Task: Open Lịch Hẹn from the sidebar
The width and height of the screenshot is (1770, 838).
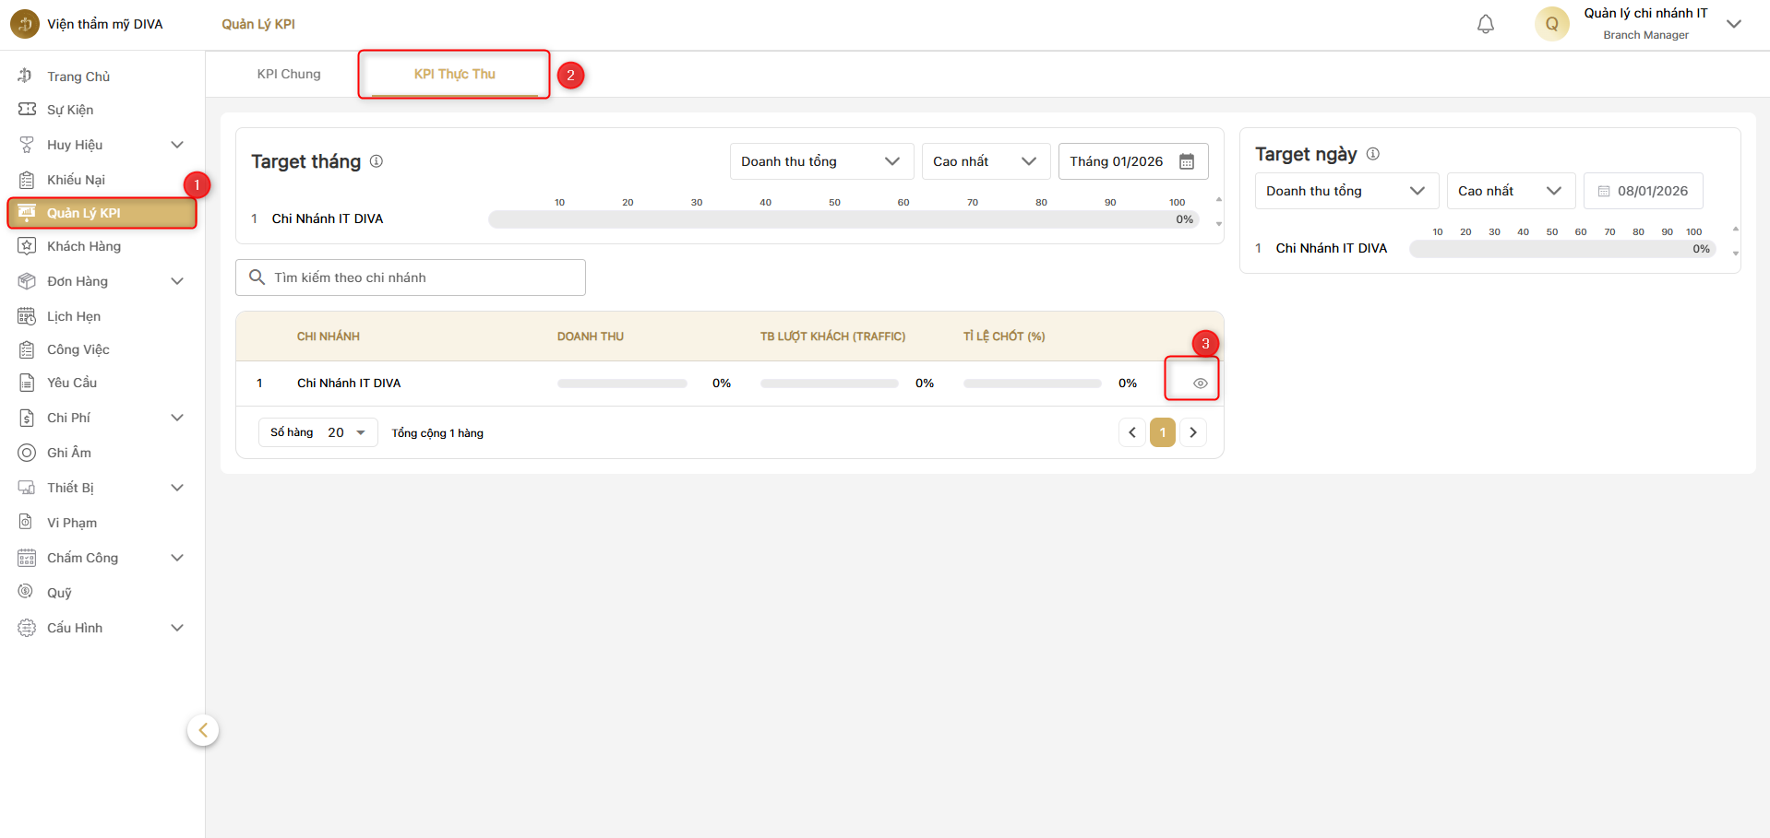Action: click(x=74, y=316)
